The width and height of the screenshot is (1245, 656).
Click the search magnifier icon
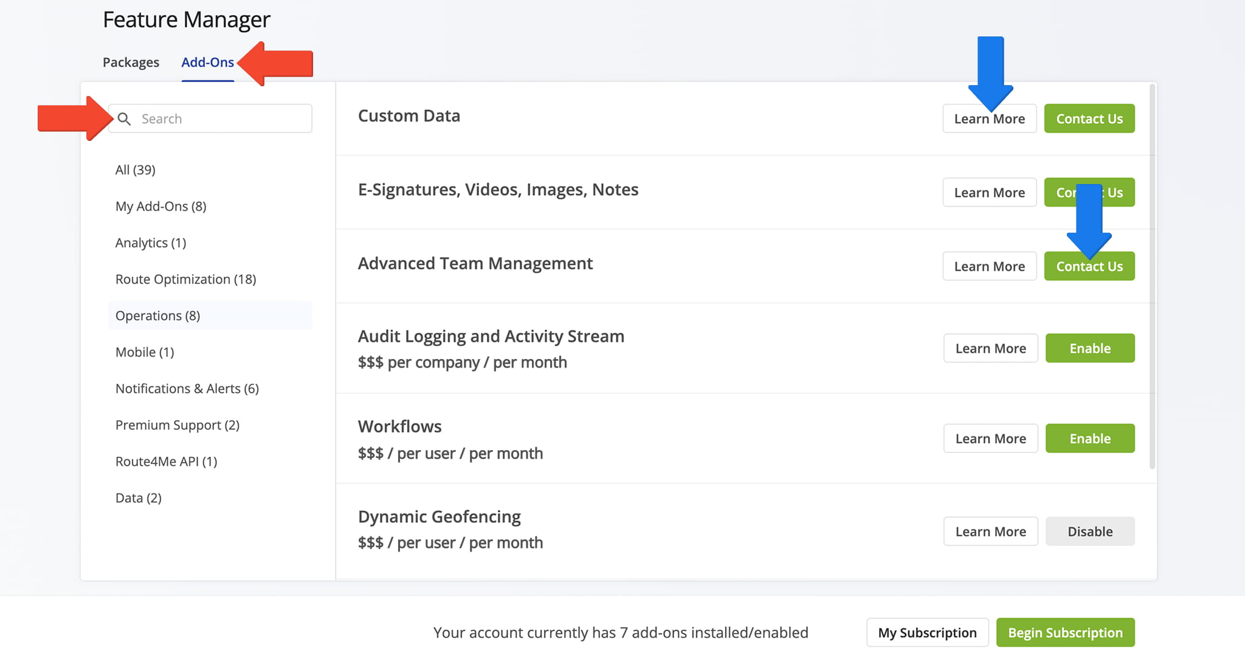click(124, 119)
